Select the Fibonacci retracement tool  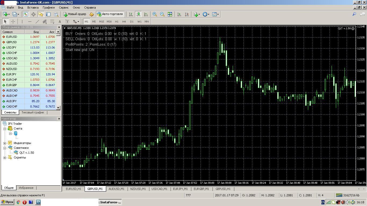tap(52, 21)
